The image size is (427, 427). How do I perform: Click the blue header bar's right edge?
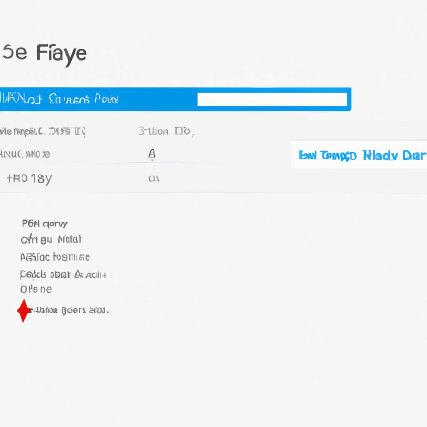pos(349,99)
